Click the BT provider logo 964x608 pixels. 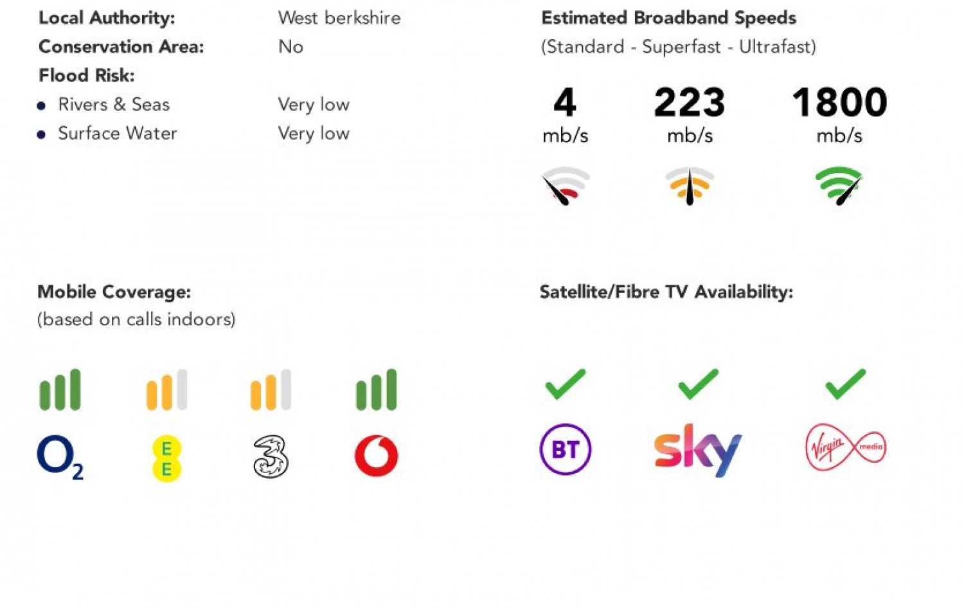pos(566,449)
